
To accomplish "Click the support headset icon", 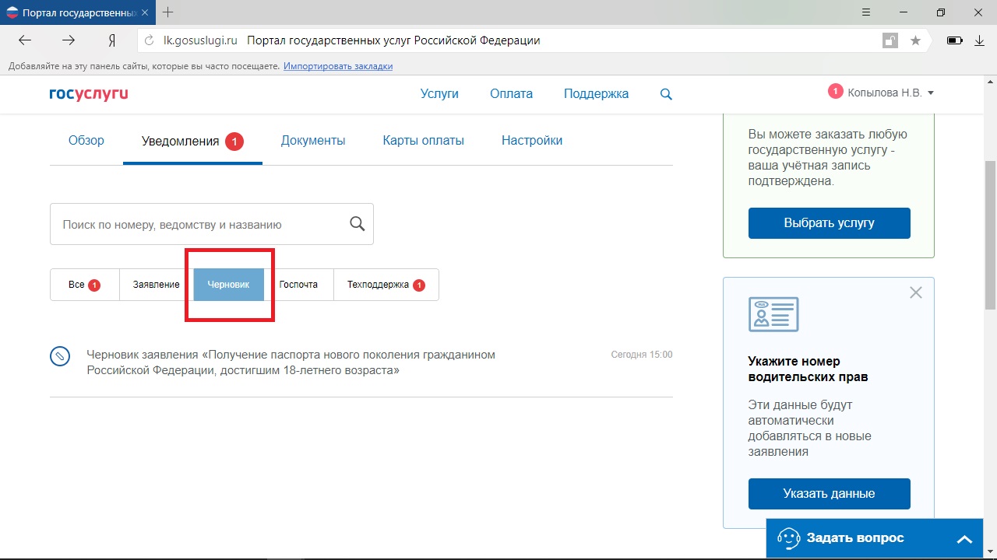I will pyautogui.click(x=788, y=538).
